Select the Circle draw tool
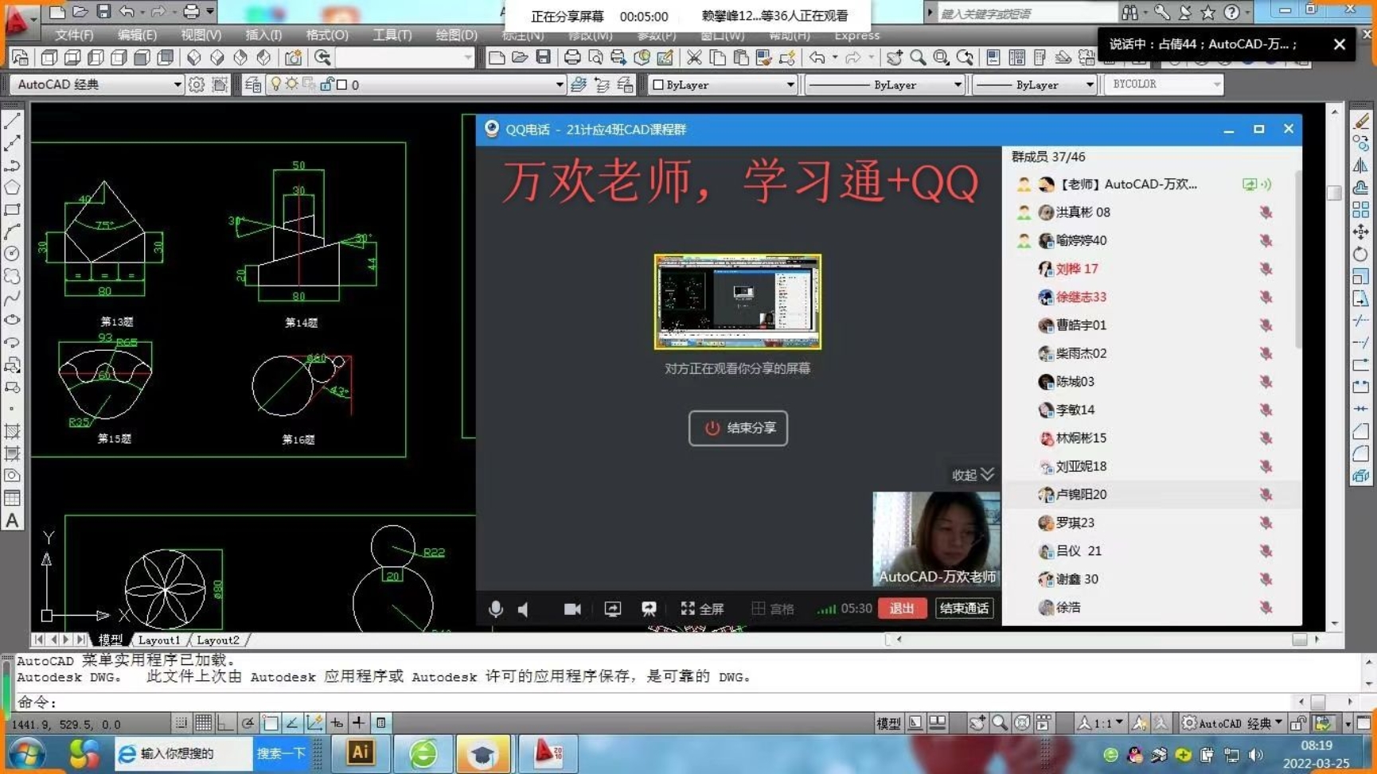The width and height of the screenshot is (1377, 774). [12, 254]
